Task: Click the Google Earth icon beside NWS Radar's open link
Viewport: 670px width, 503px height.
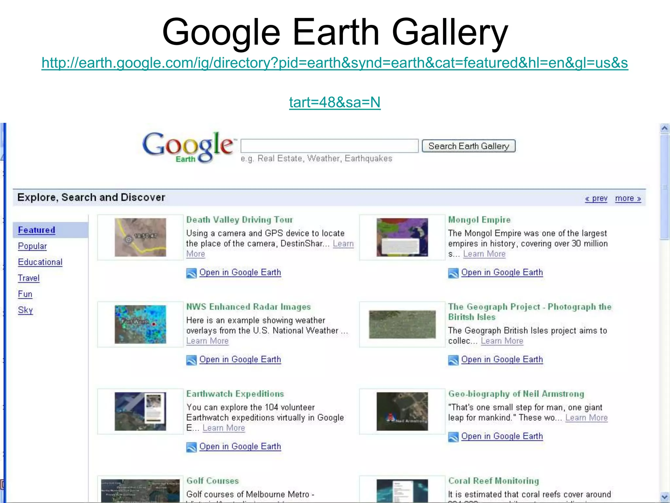Action: 191,360
